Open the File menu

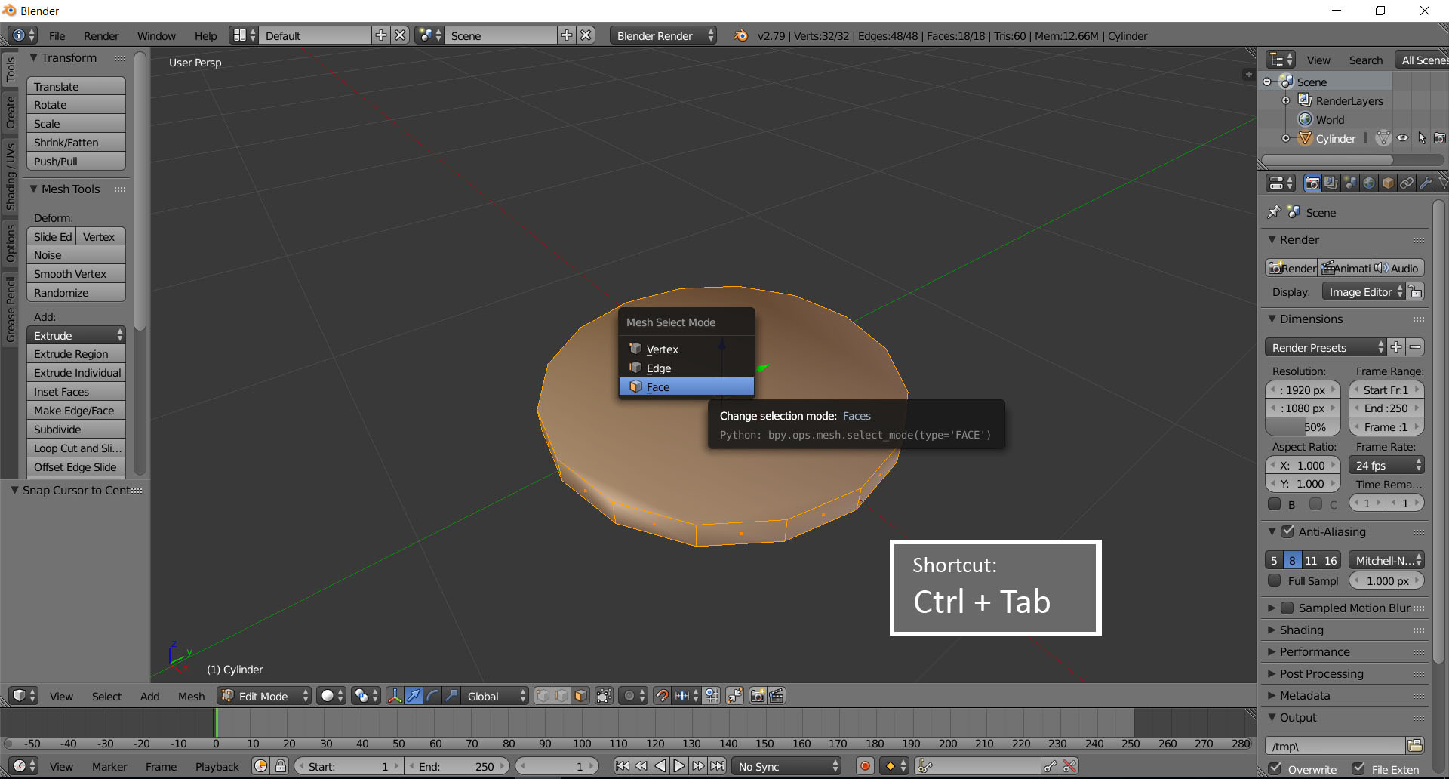pyautogui.click(x=57, y=35)
